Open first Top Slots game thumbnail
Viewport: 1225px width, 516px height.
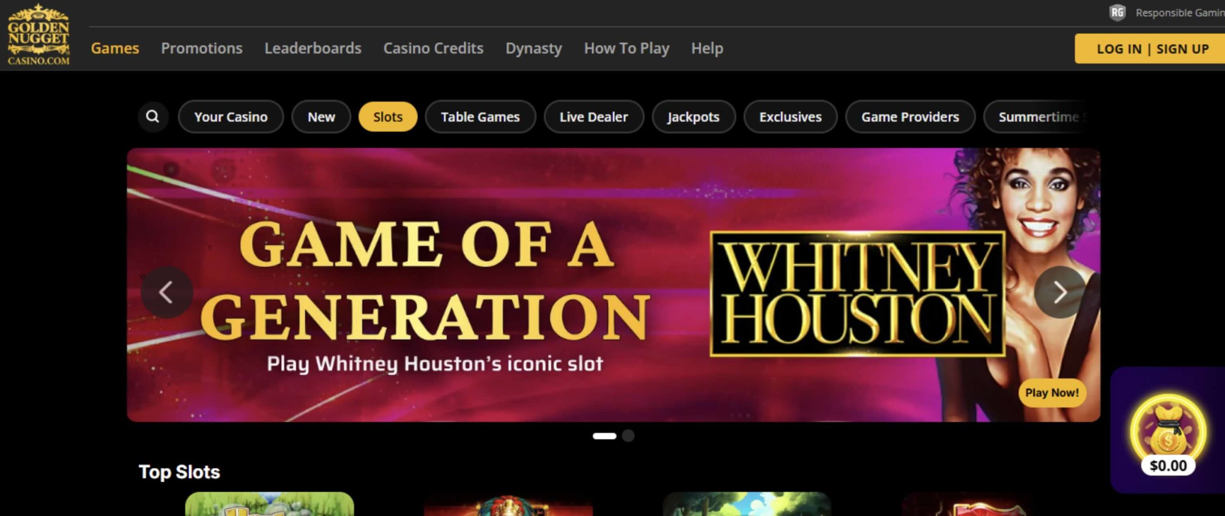pyautogui.click(x=269, y=504)
